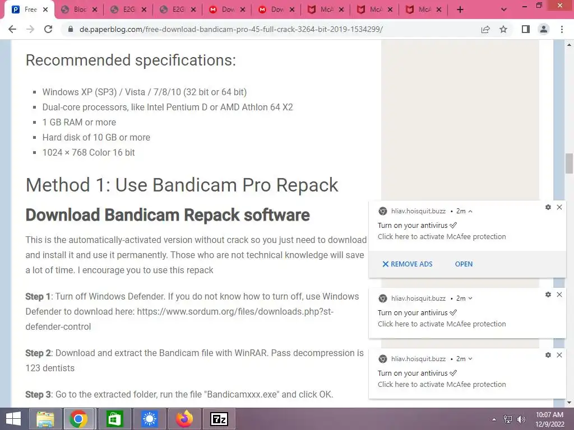Bookmark this page with the star

point(503,29)
